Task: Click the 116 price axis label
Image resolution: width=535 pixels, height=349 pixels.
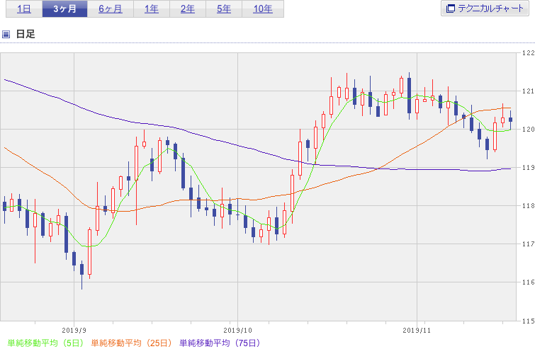Action: (528, 282)
